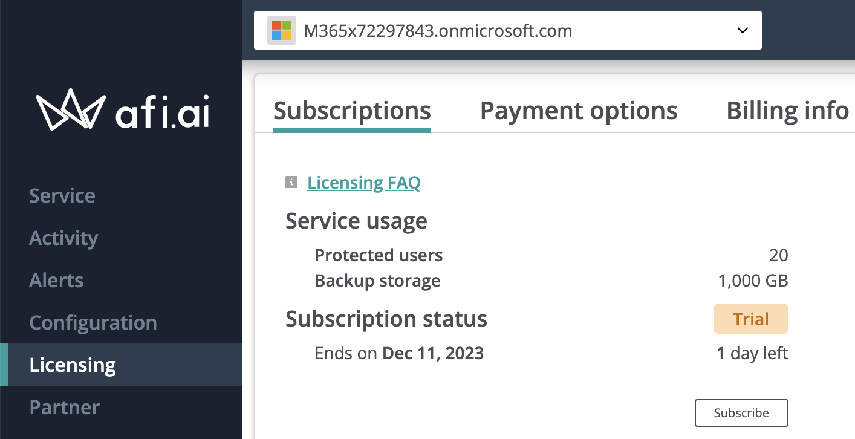Open the Partner sidebar section
This screenshot has width=855, height=439.
pyautogui.click(x=64, y=408)
